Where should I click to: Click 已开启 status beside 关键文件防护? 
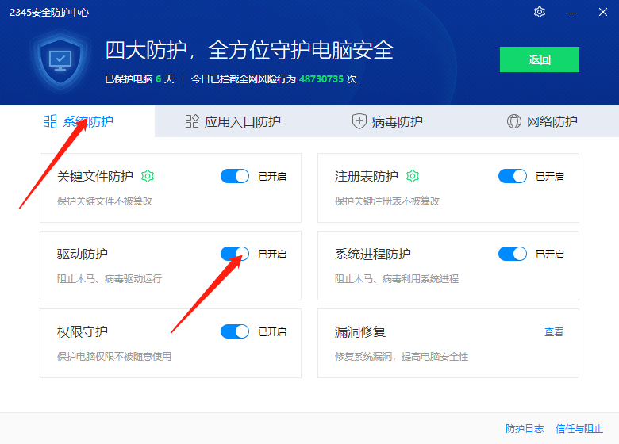click(272, 176)
